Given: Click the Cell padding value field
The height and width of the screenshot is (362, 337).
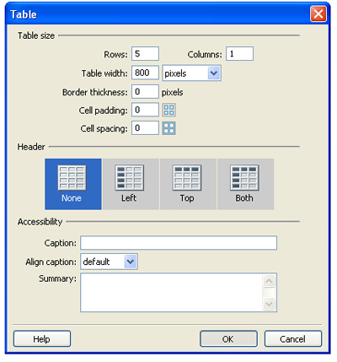Looking at the screenshot, I should coord(145,110).
